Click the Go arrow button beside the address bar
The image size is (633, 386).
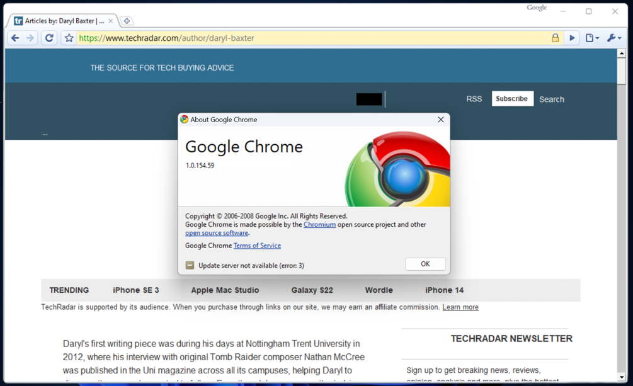click(x=572, y=38)
